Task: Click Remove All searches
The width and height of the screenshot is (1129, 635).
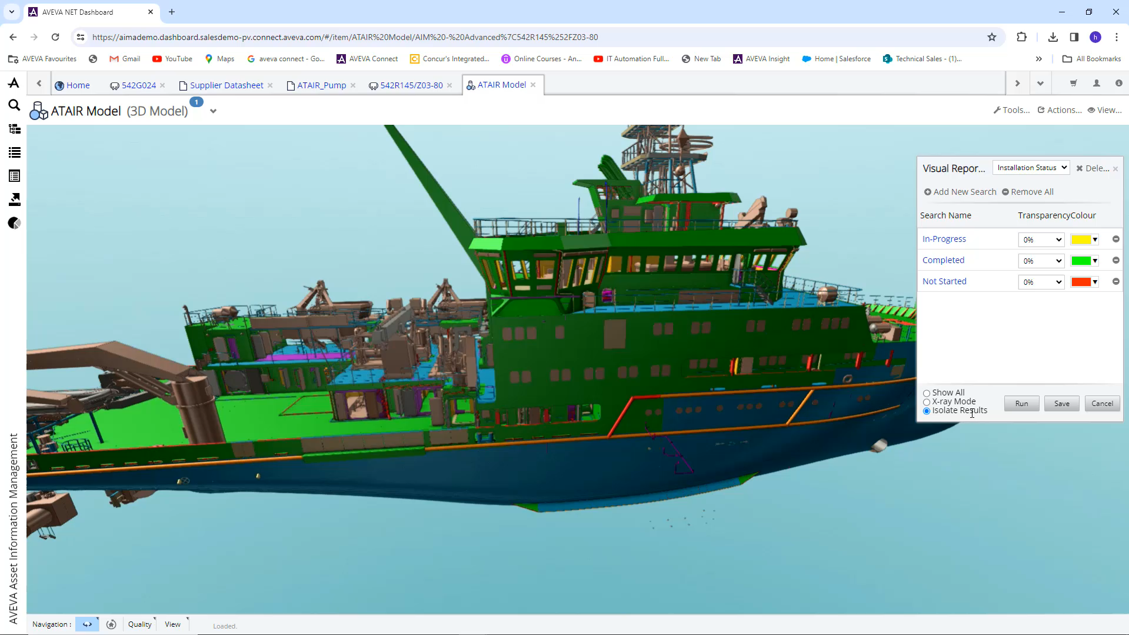Action: 1027,192
